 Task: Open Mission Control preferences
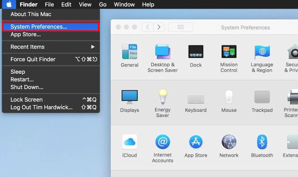[x=229, y=58]
